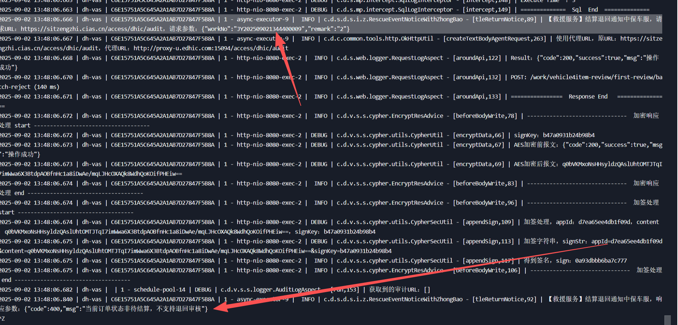Click the signKey value on the encryptData,66 line
This screenshot has width=678, height=325.
point(568,135)
